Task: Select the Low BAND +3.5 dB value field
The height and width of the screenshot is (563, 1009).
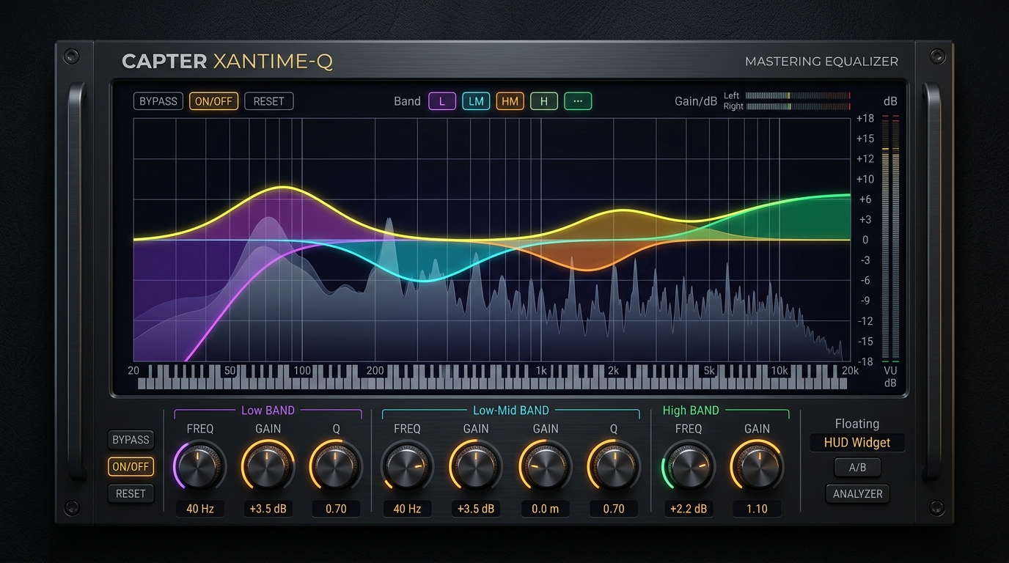Action: coord(268,508)
